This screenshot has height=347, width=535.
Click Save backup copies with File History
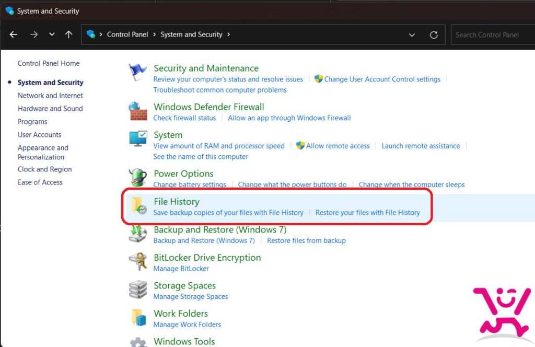point(228,213)
